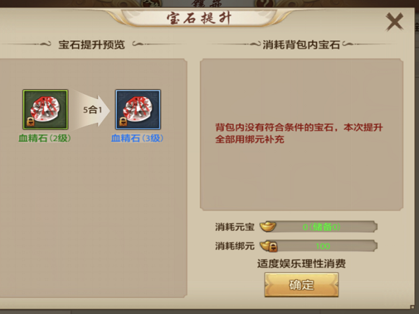419x314 pixels.
Task: Click the red 背包内没有符合条件的宝石 message
Action: coord(299,133)
